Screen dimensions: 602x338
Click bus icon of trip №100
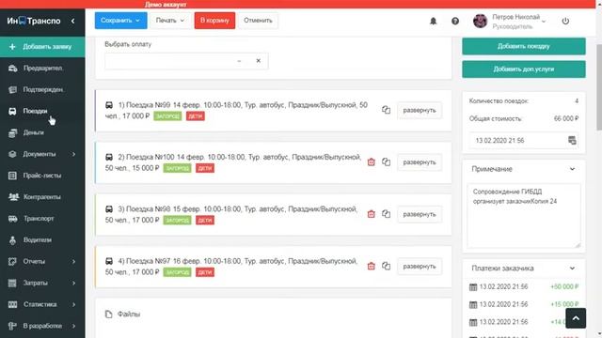[x=109, y=157]
